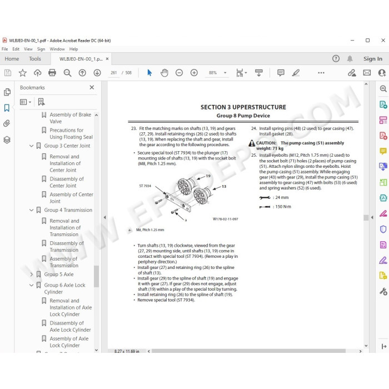The height and width of the screenshot is (389, 389).
Task: Open Protect shield tool
Action: pos(383,229)
